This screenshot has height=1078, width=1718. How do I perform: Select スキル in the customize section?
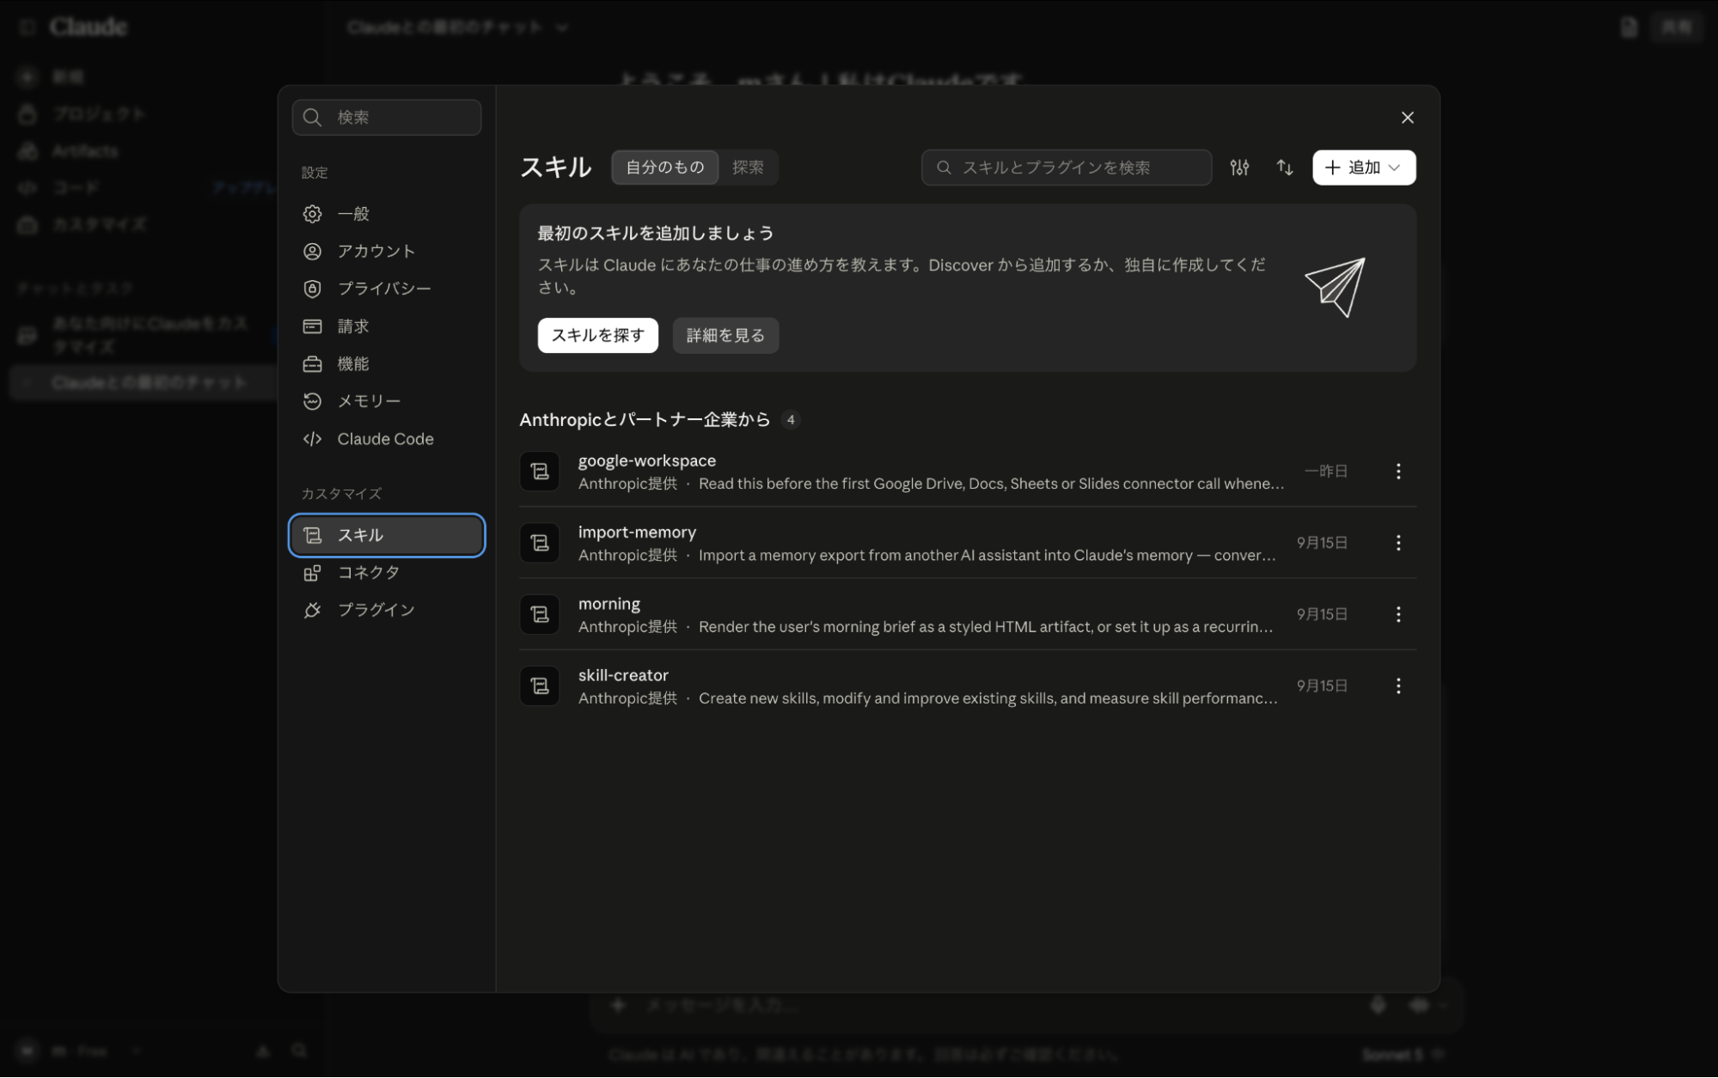[x=387, y=535]
